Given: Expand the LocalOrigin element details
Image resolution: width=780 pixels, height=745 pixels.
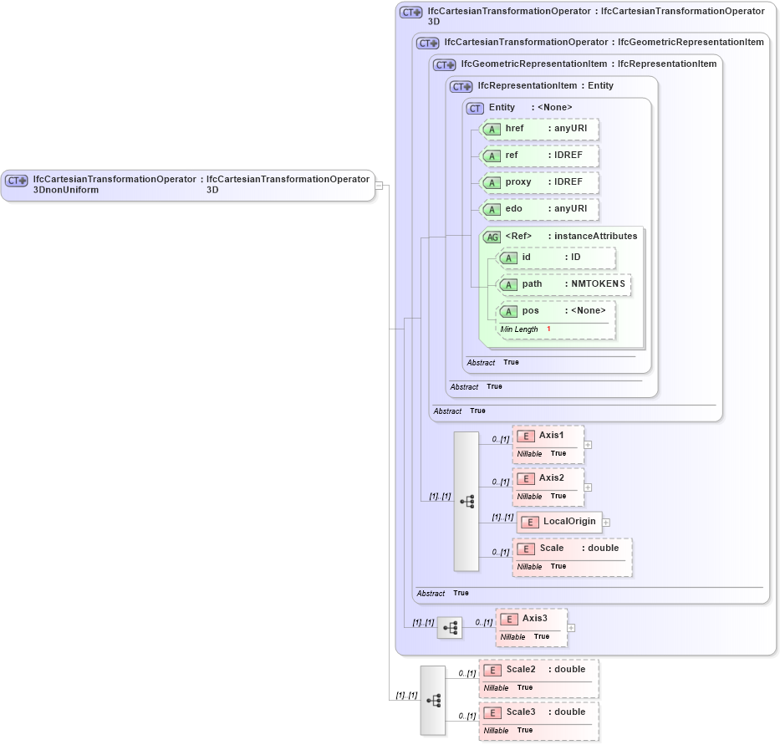Looking at the screenshot, I should point(605,522).
